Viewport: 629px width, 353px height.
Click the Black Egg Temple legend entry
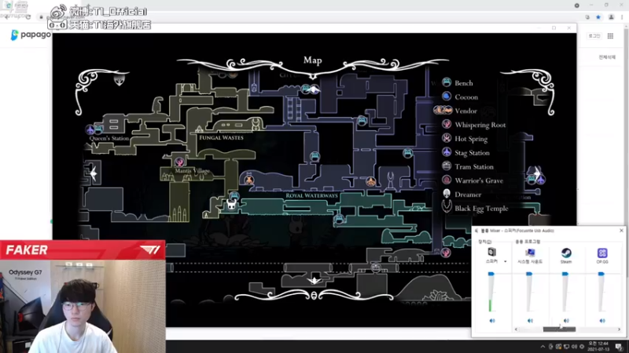click(475, 208)
